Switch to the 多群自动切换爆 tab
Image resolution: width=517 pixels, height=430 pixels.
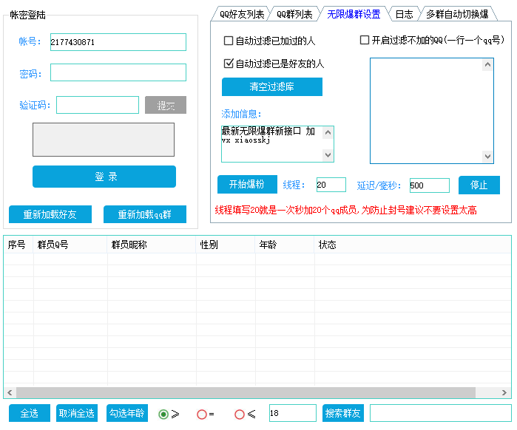point(457,14)
